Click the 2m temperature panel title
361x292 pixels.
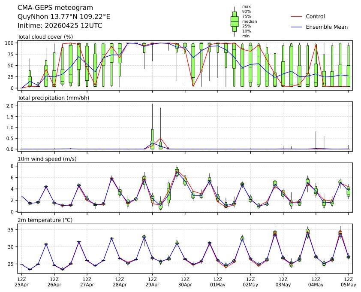[x=45, y=220]
